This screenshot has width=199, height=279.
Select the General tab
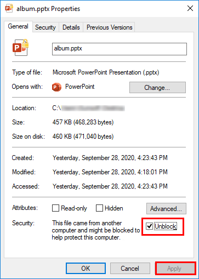18,26
